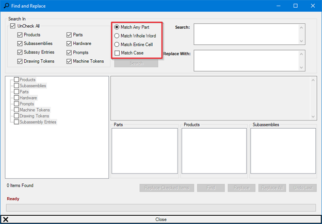The height and width of the screenshot is (224, 322).
Task: Click the Ready status text
Action: (13, 199)
